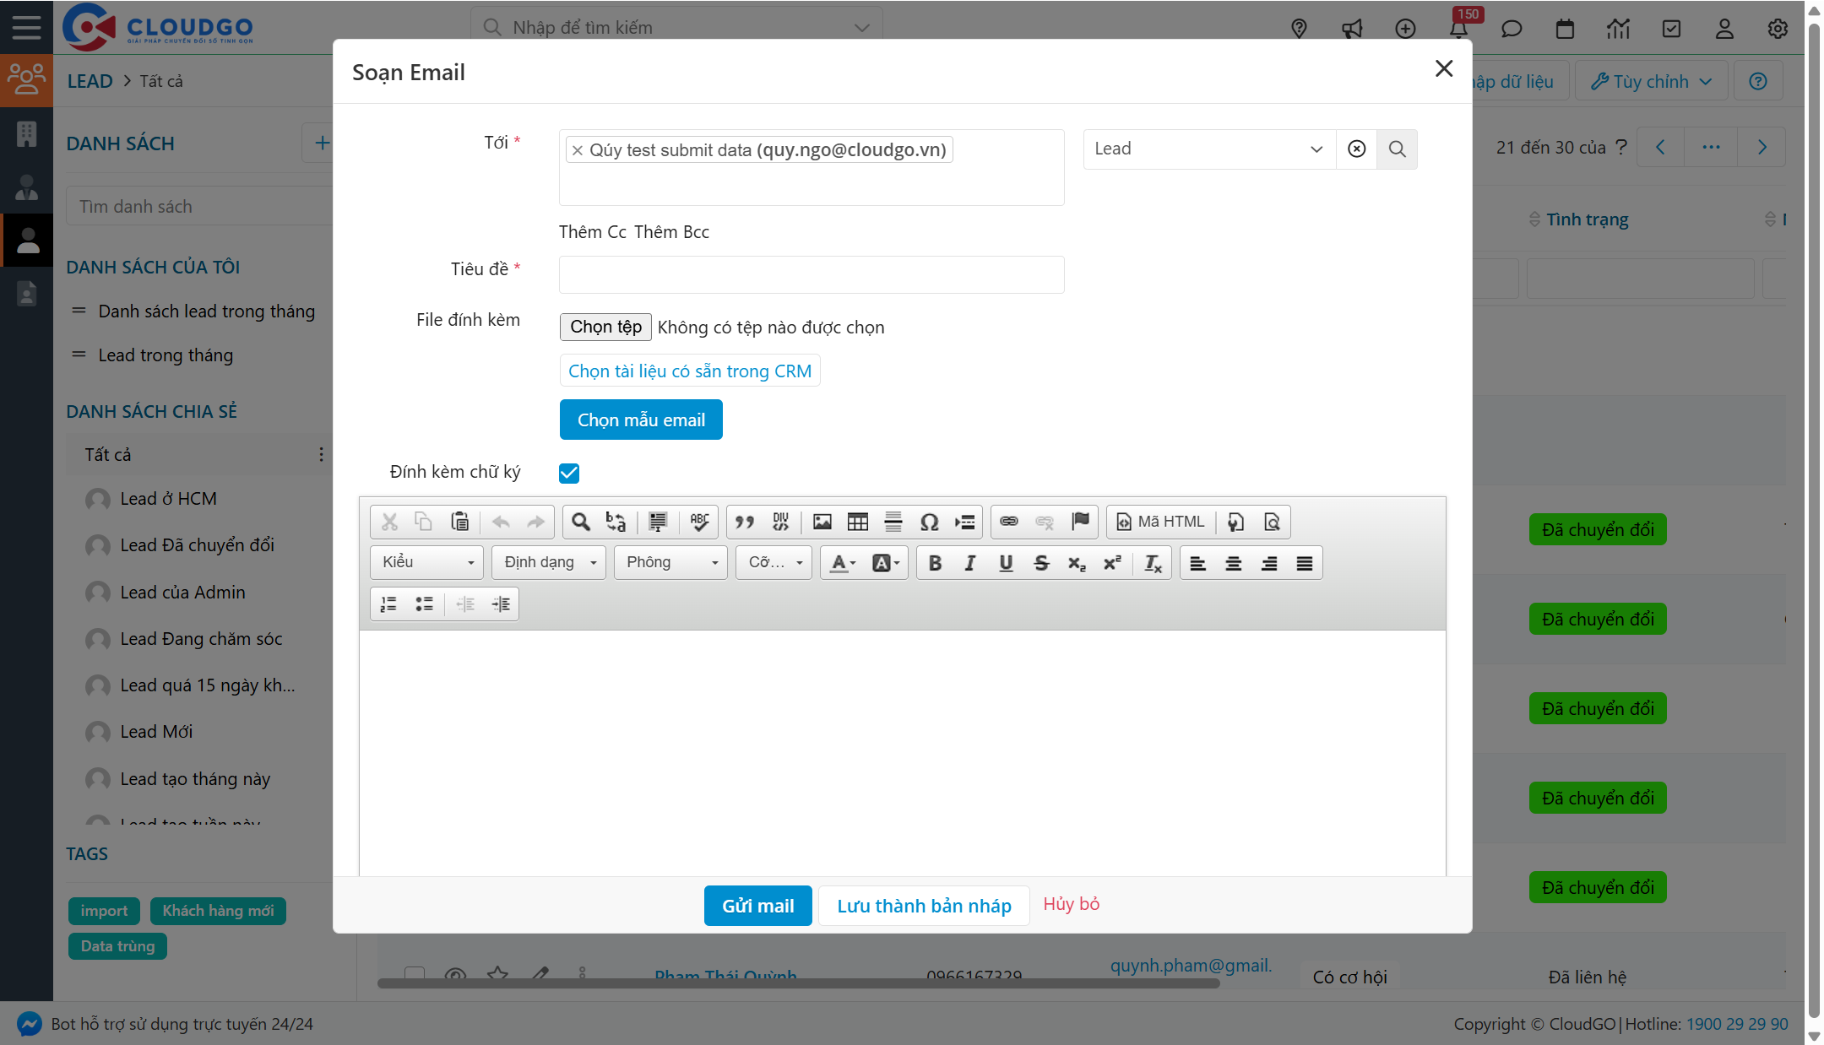Click inside the Tiêu đề subject field
The width and height of the screenshot is (1824, 1045).
click(811, 274)
